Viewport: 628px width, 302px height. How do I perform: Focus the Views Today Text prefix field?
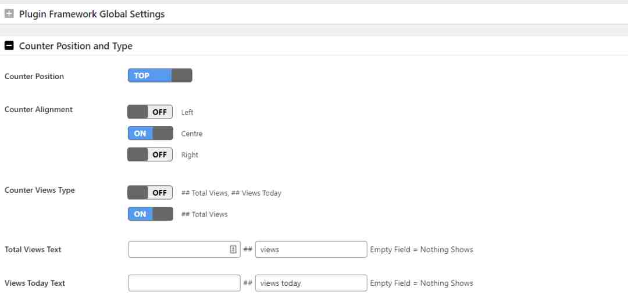(184, 283)
